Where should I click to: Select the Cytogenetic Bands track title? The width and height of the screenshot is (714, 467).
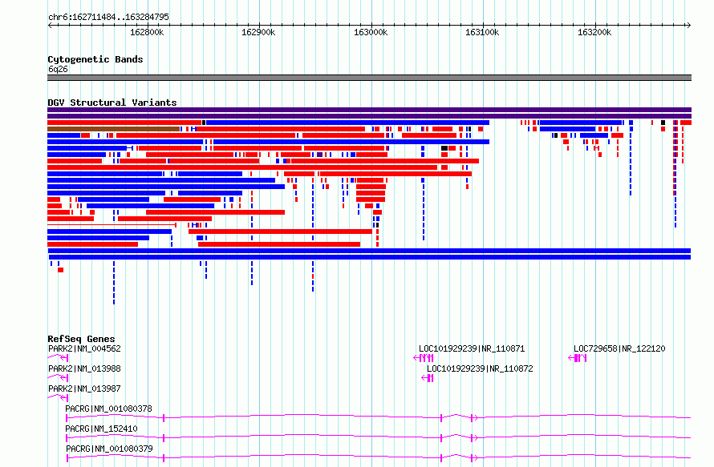click(x=95, y=59)
